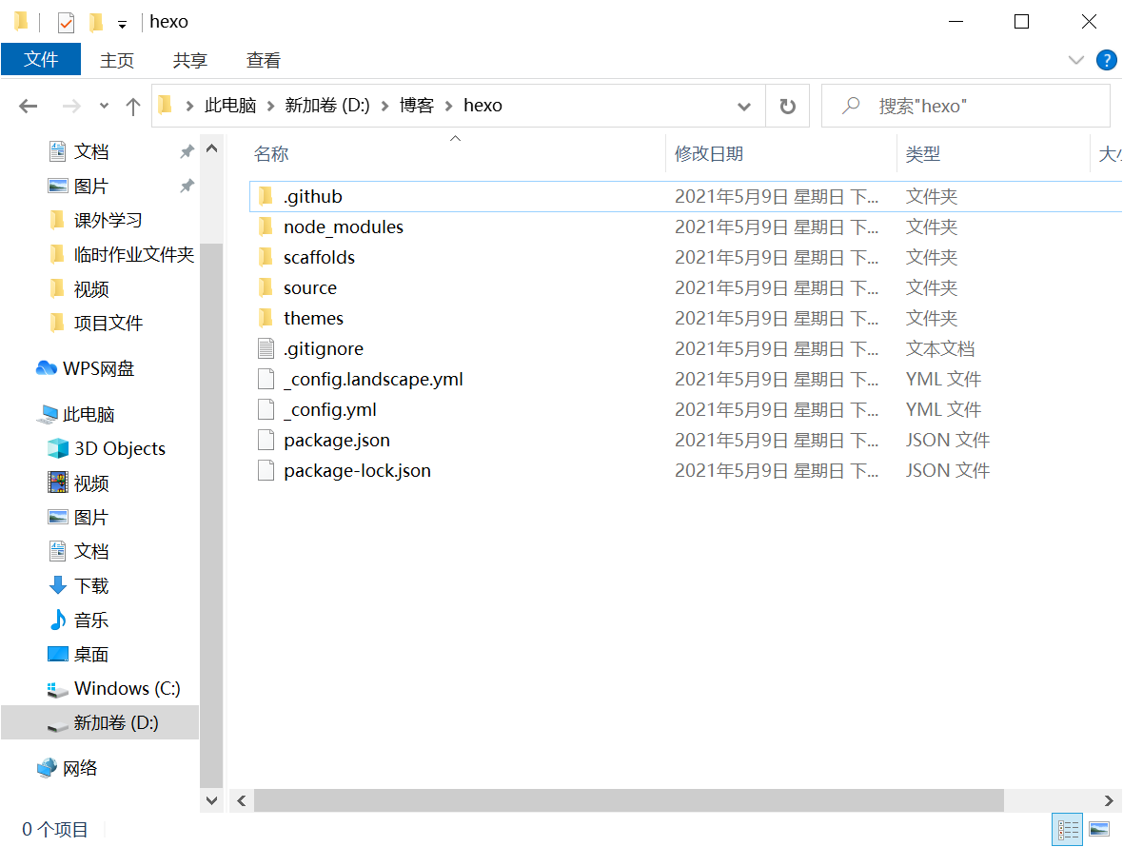Select Windows (C:) drive

[127, 688]
